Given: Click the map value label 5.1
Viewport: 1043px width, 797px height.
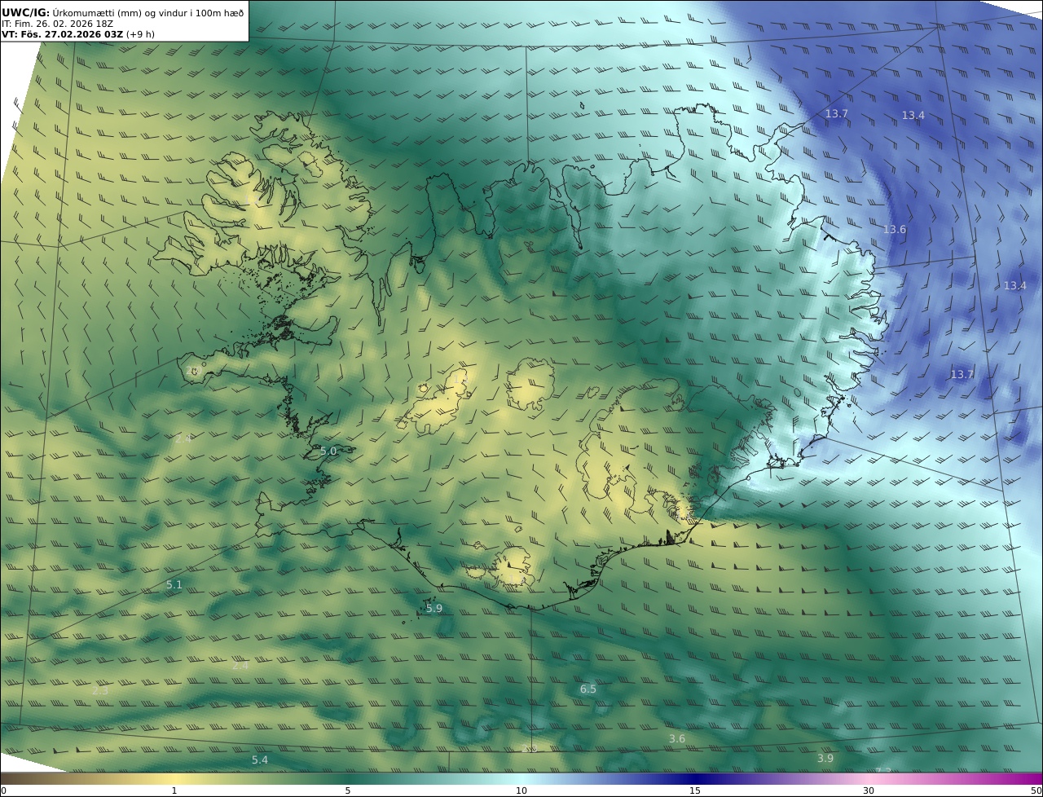Looking at the screenshot, I should [x=174, y=584].
